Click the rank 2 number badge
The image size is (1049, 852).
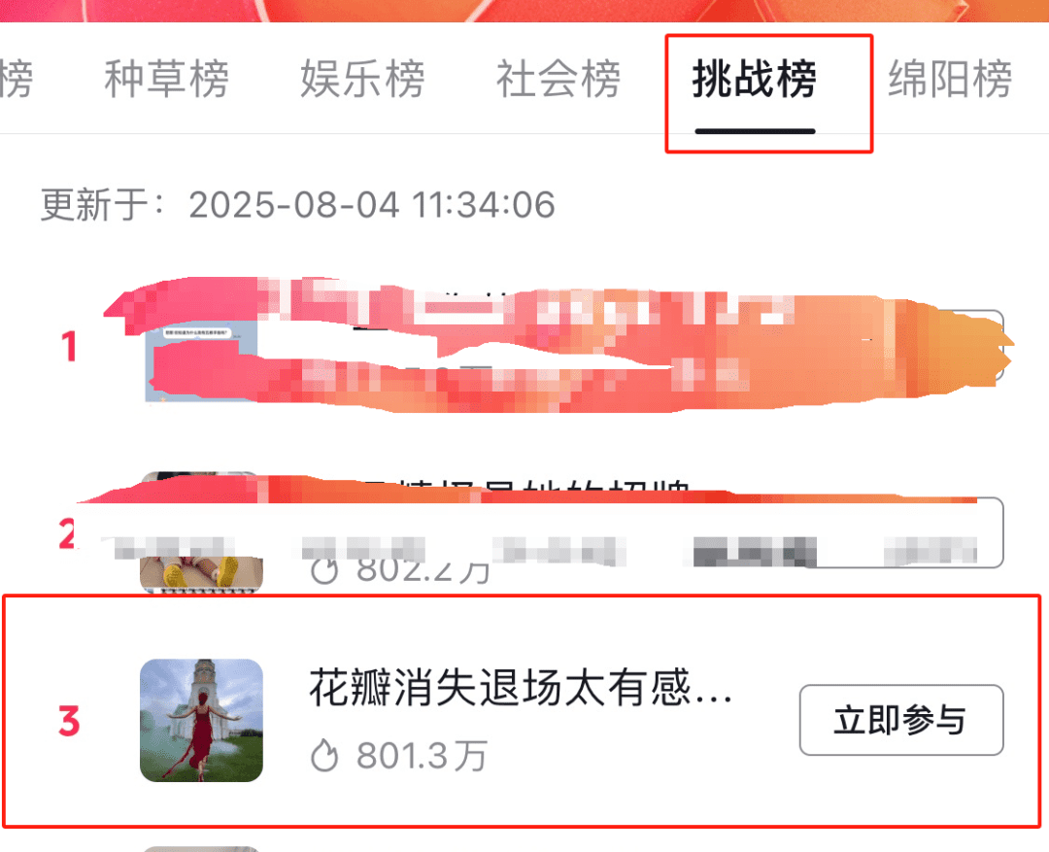click(67, 534)
